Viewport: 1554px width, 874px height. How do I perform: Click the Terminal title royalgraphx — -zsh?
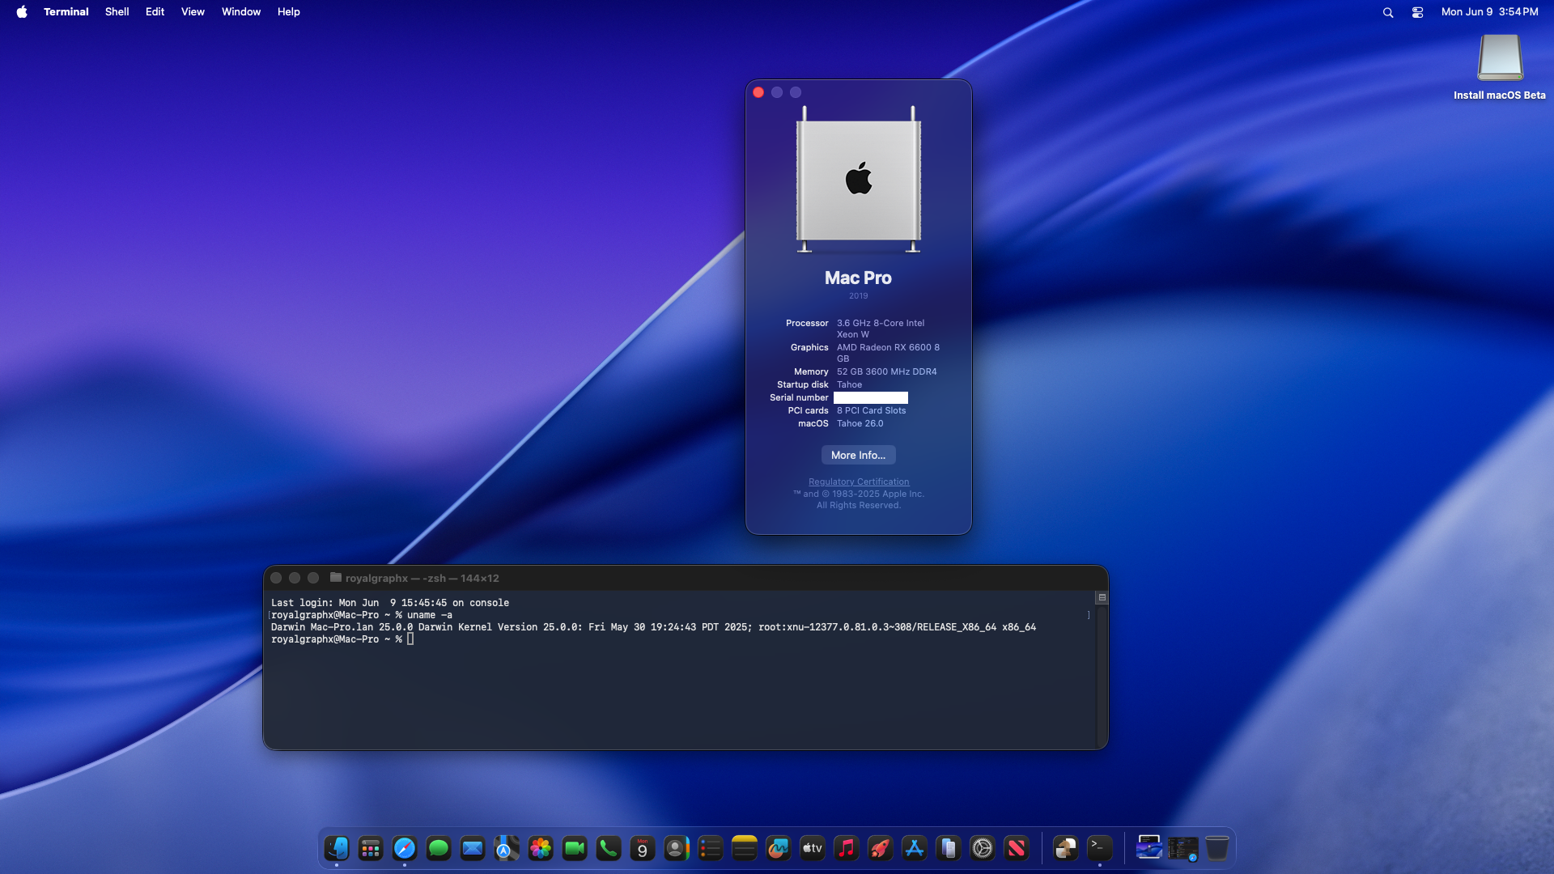click(422, 578)
